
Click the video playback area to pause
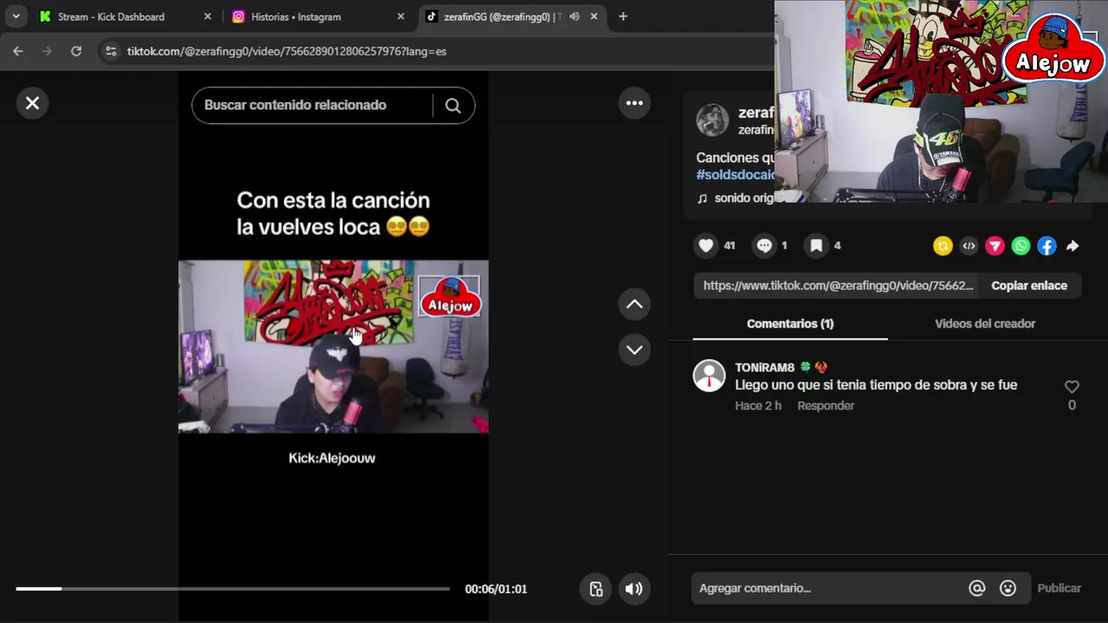click(333, 346)
